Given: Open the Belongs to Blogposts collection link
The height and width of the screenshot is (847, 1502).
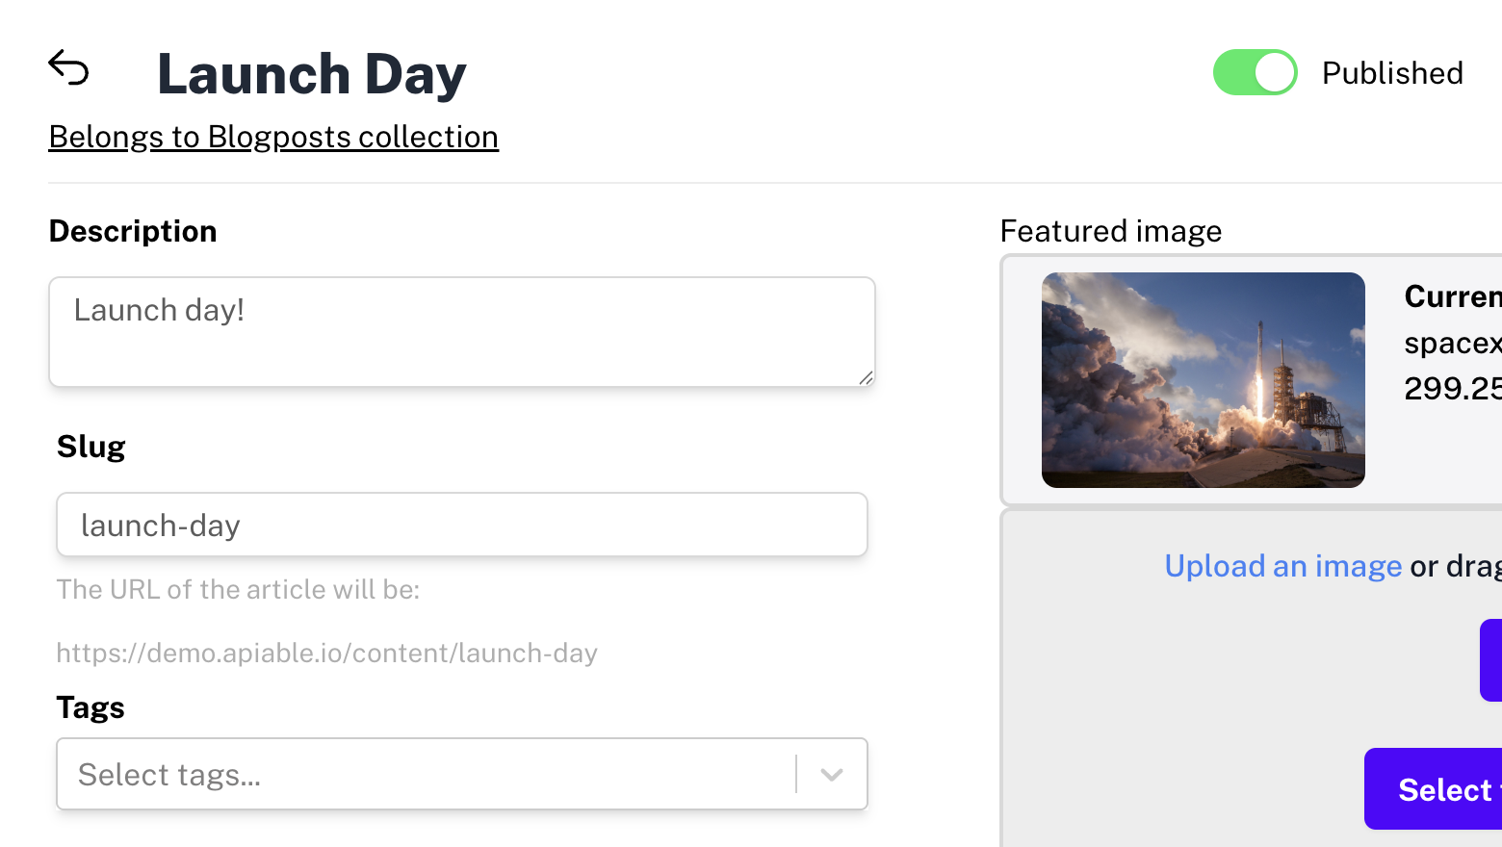Looking at the screenshot, I should coord(273,137).
